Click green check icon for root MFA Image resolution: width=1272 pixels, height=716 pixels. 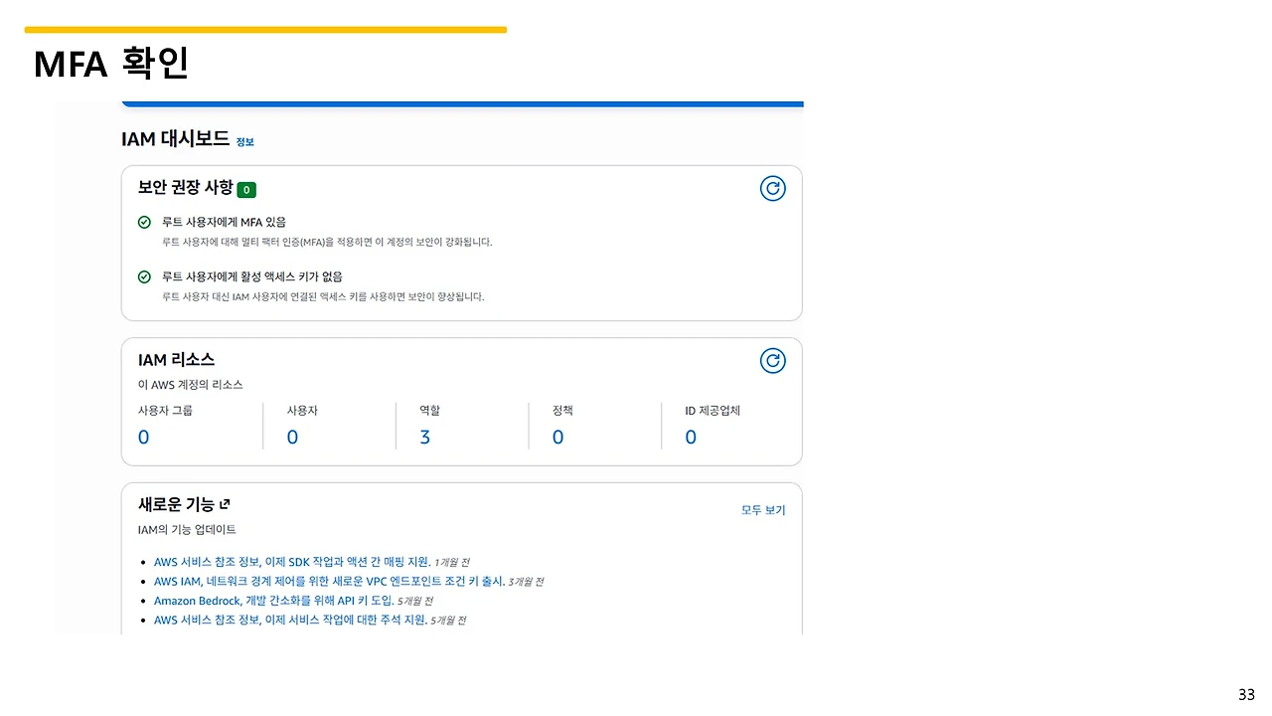(x=144, y=222)
